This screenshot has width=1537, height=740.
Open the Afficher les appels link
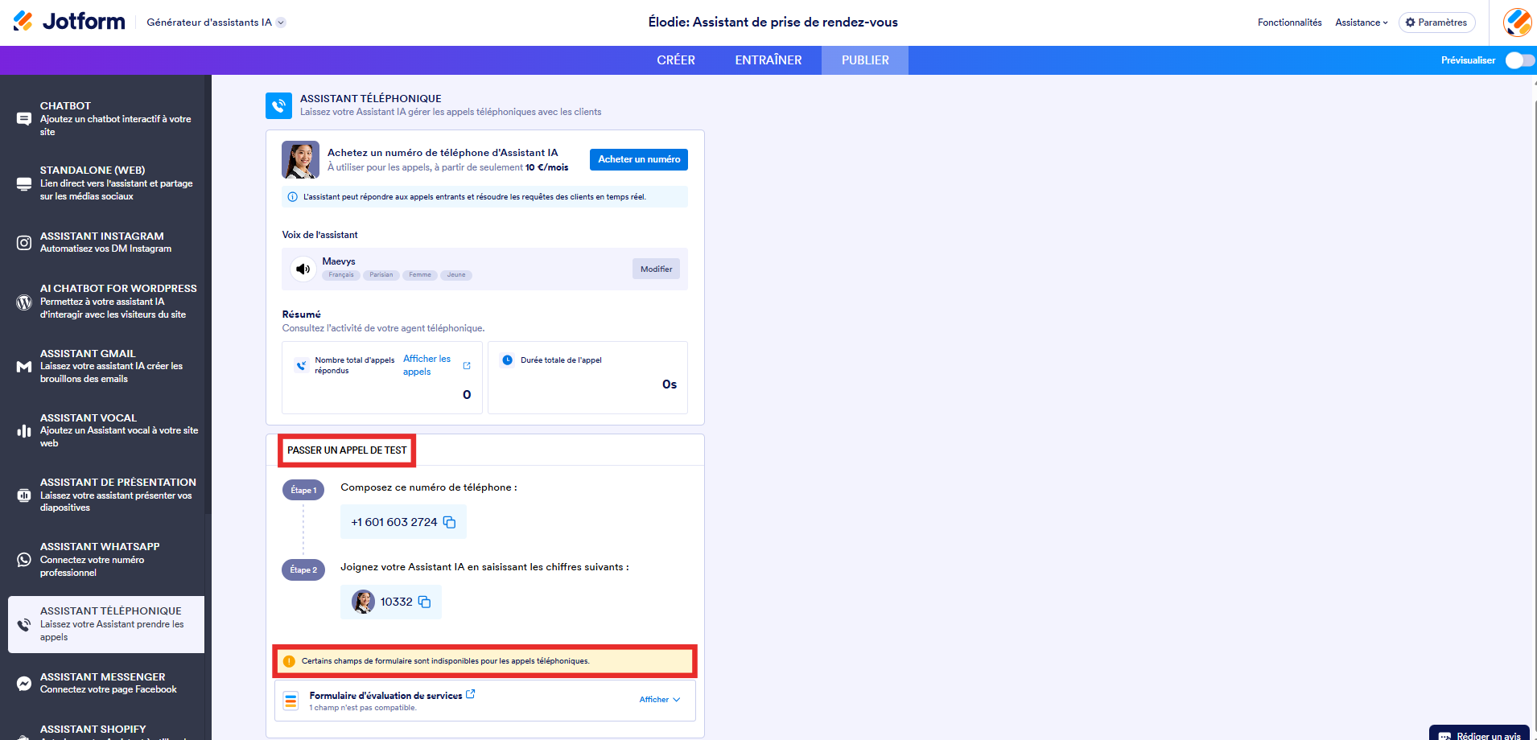point(427,365)
